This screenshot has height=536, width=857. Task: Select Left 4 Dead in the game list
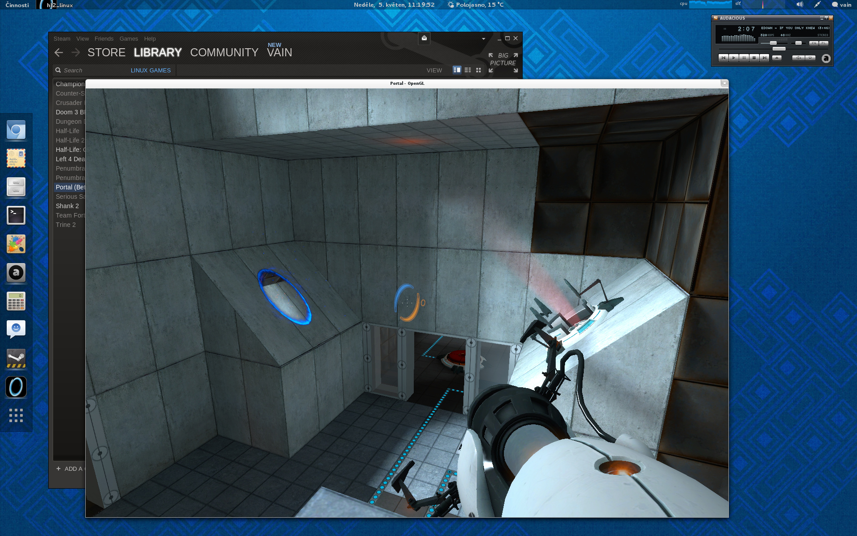pos(70,159)
